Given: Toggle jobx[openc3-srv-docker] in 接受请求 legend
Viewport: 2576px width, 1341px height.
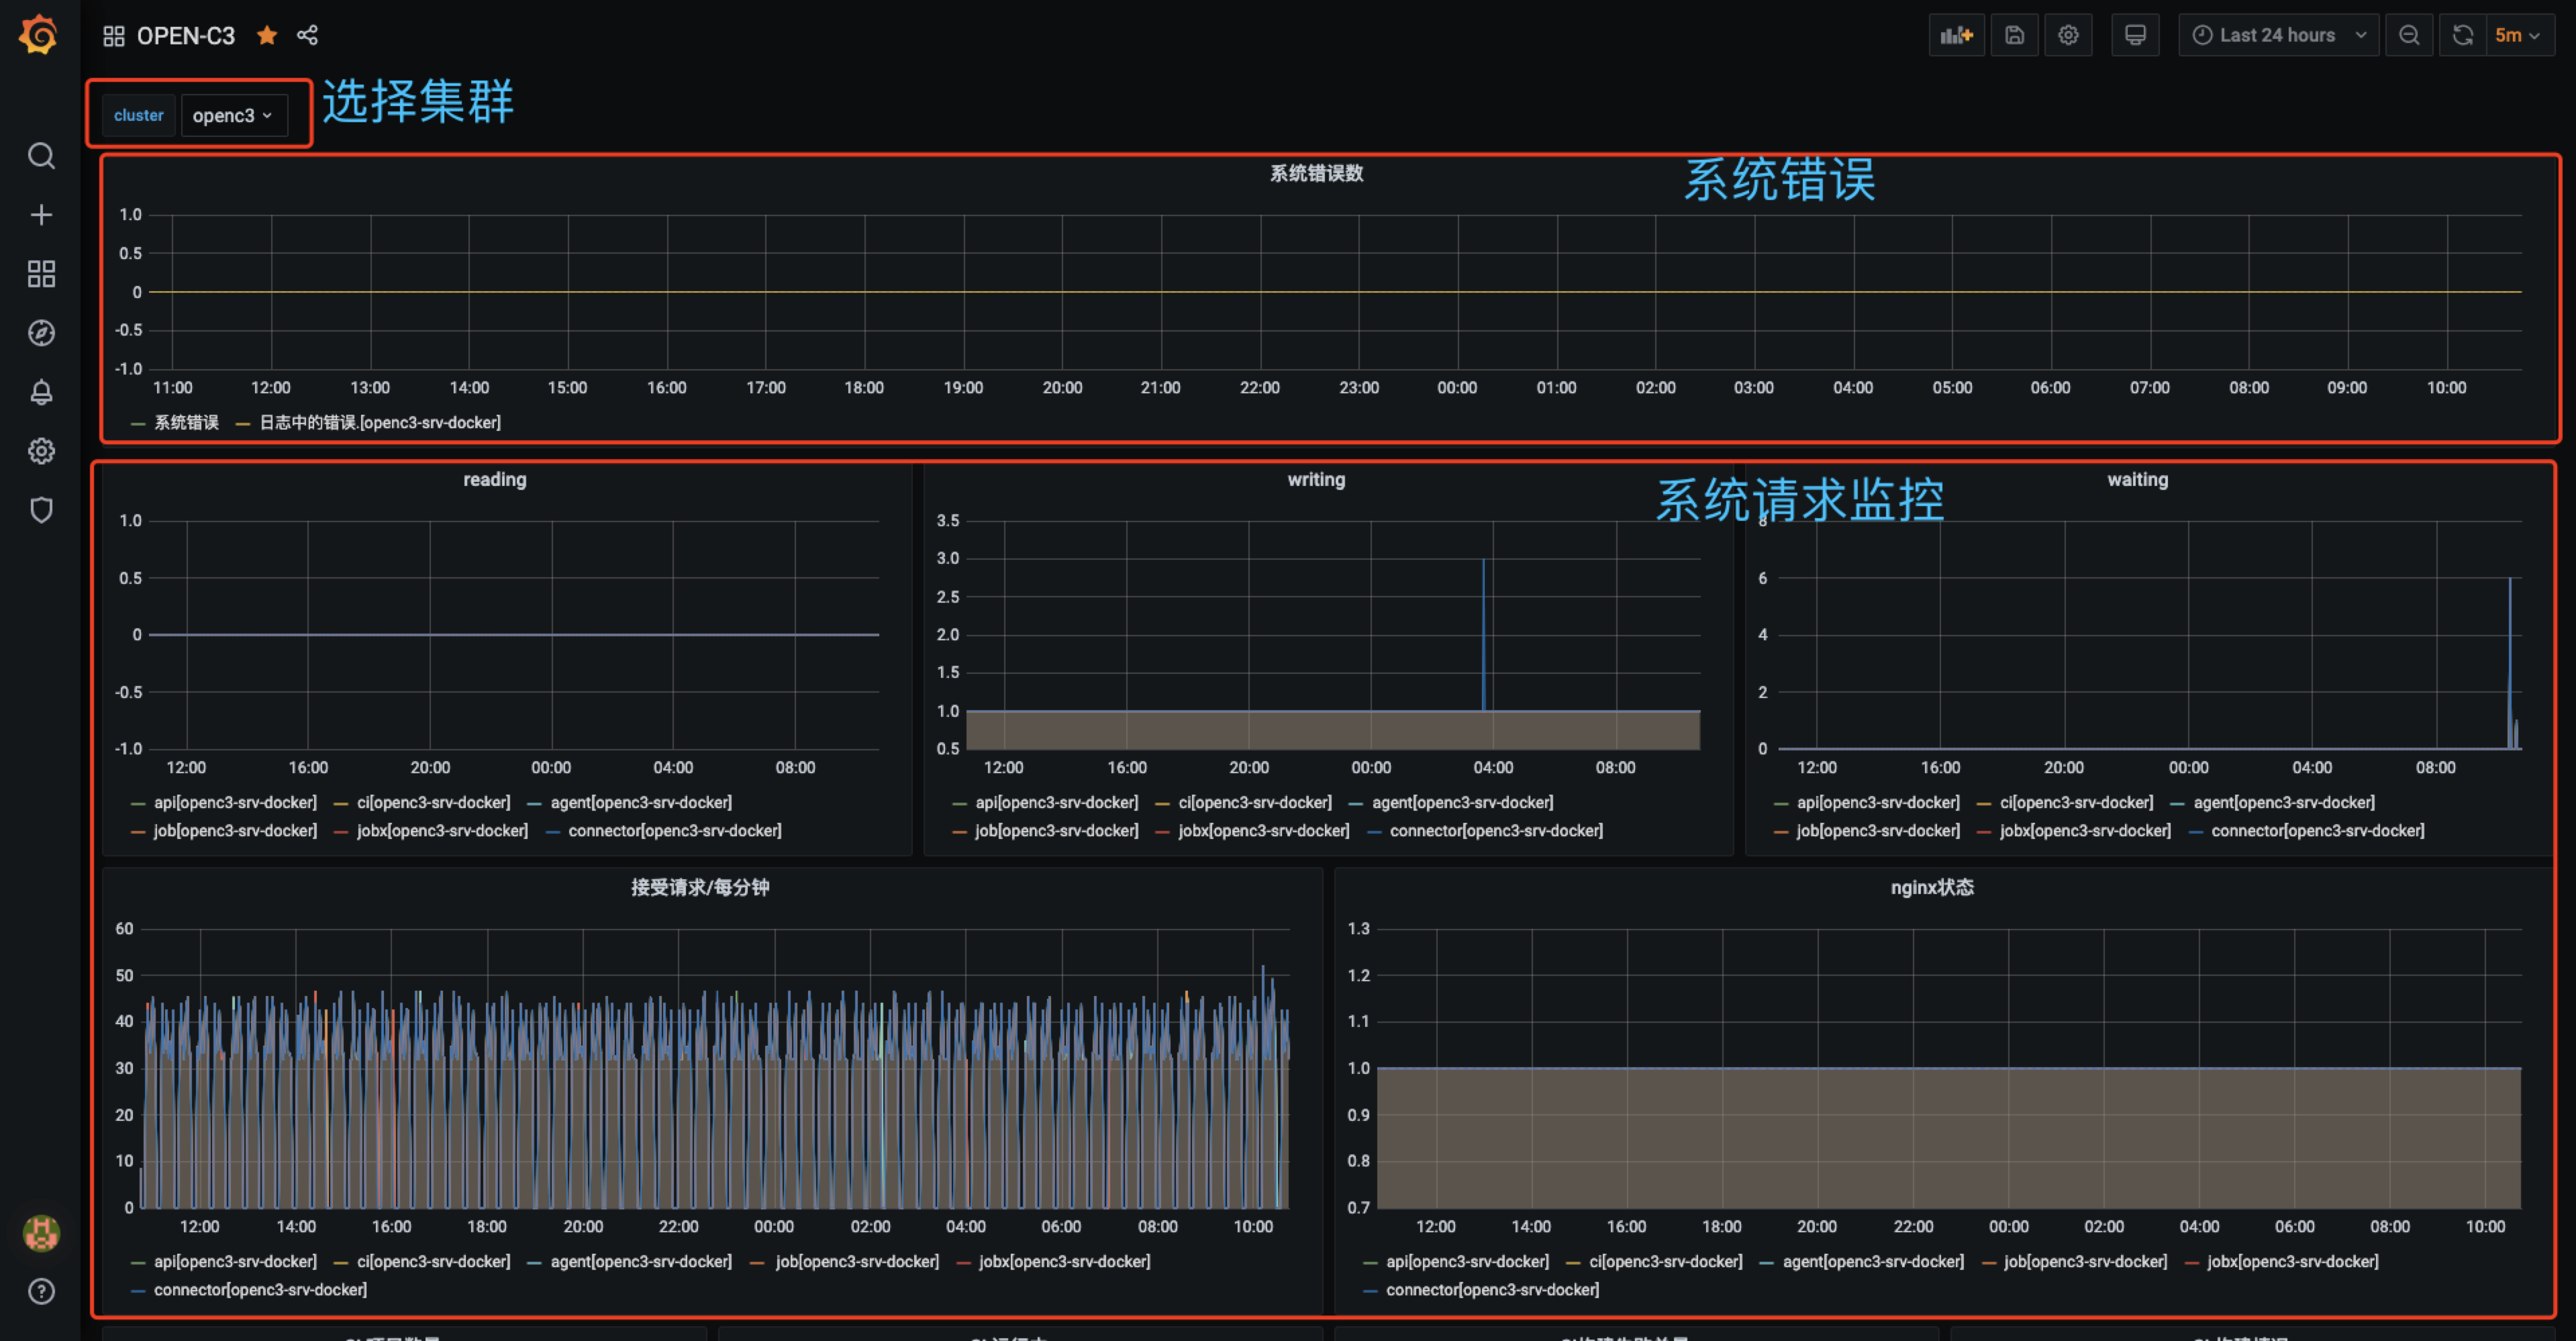Looking at the screenshot, I should [1064, 1261].
